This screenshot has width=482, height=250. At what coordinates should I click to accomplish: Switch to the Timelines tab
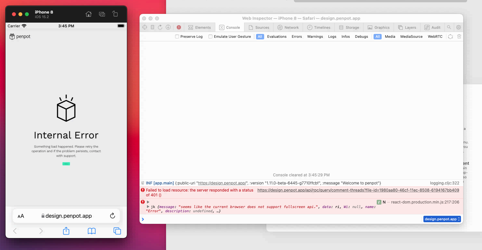[319, 27]
